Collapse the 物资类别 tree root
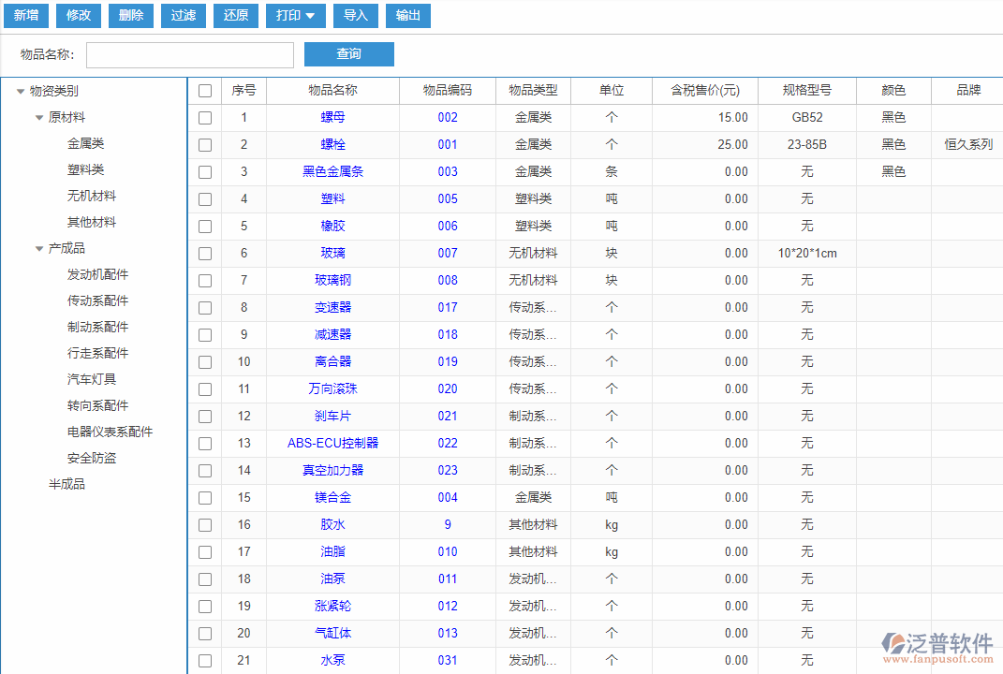The image size is (1003, 674). point(21,92)
